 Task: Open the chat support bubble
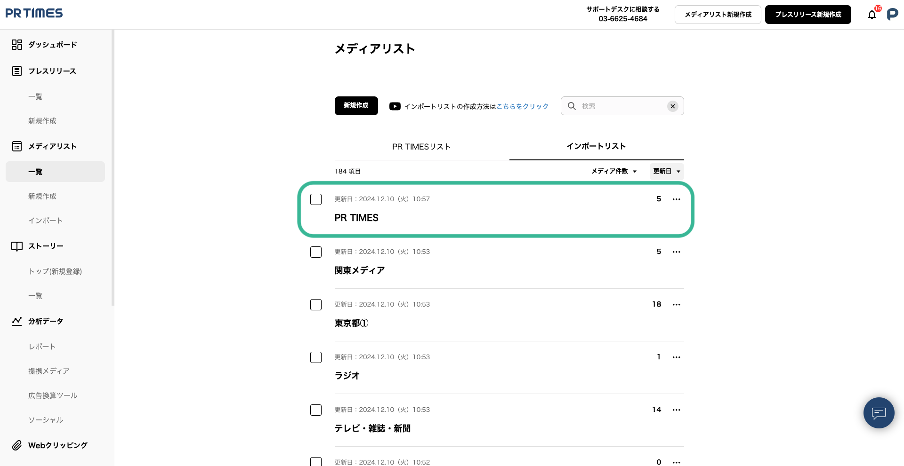point(879,413)
